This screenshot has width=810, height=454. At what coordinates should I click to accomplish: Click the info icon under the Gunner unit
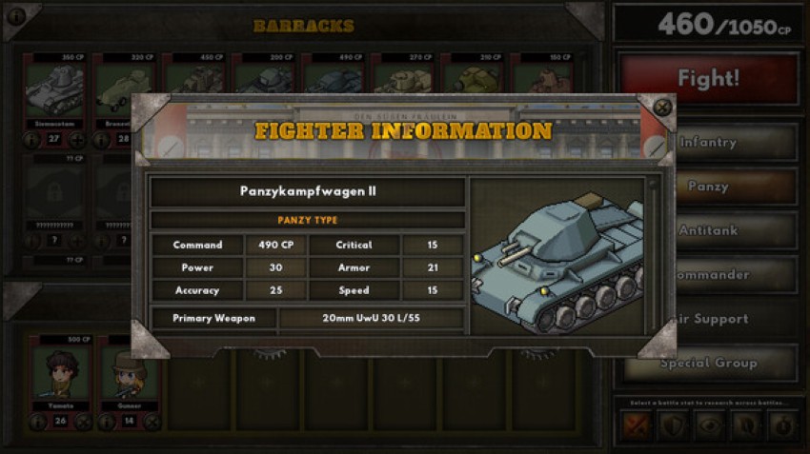[107, 422]
